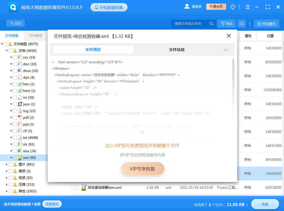284x211 pixels.
Task: Click the search magnifier icon
Action: [x=211, y=24]
